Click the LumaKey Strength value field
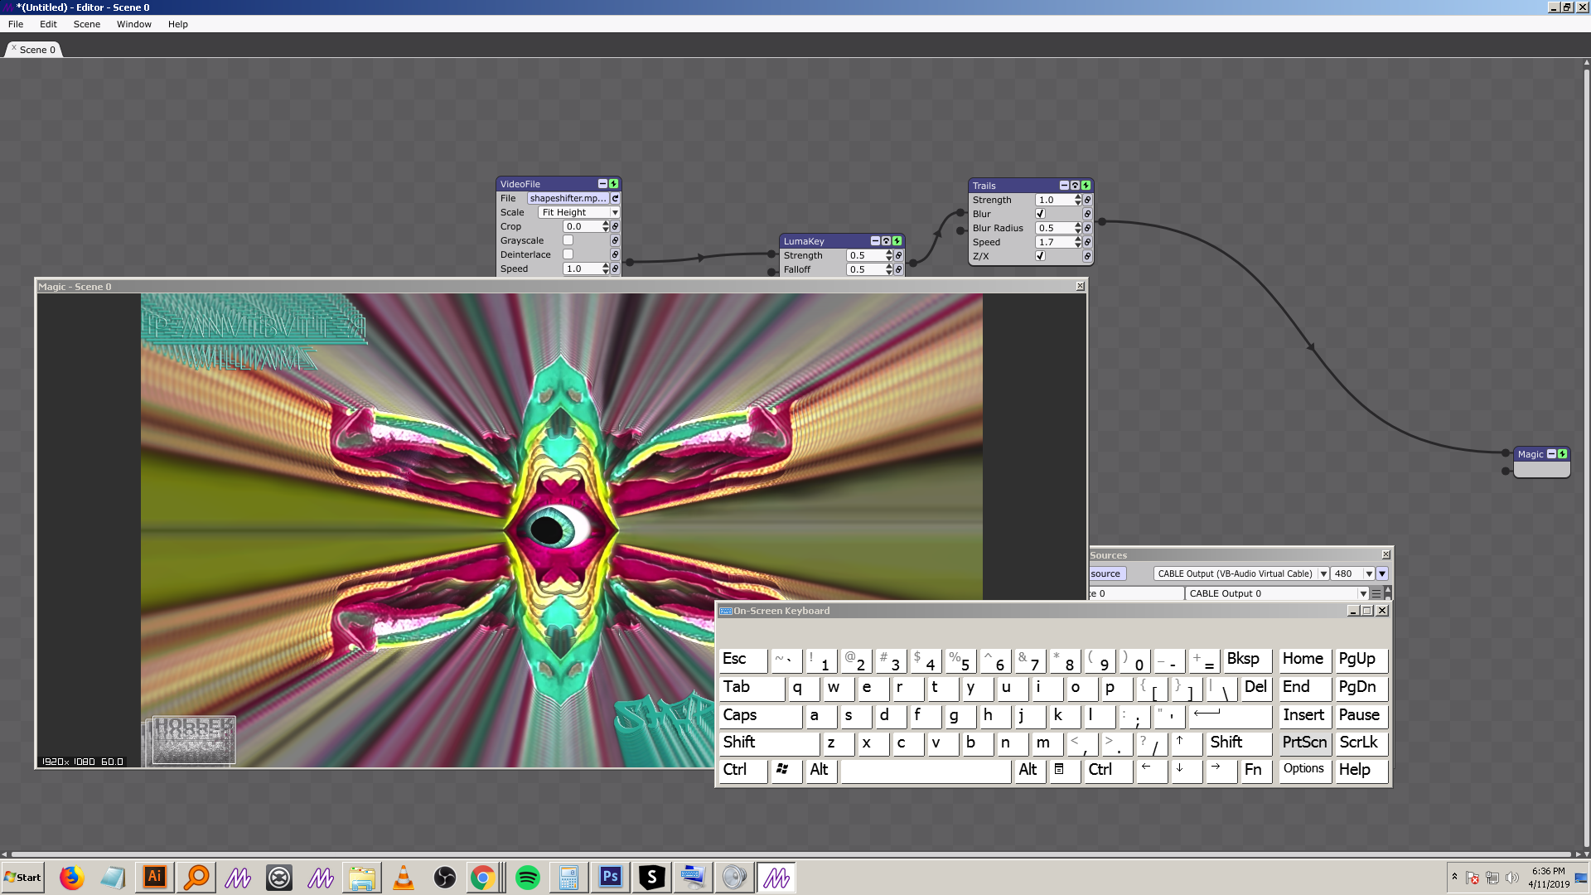 [866, 256]
